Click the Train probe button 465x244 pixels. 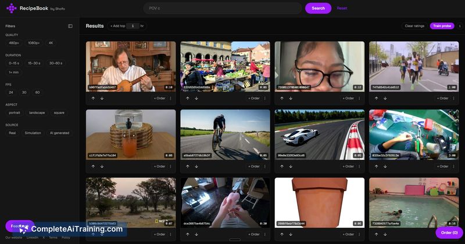[x=442, y=26]
